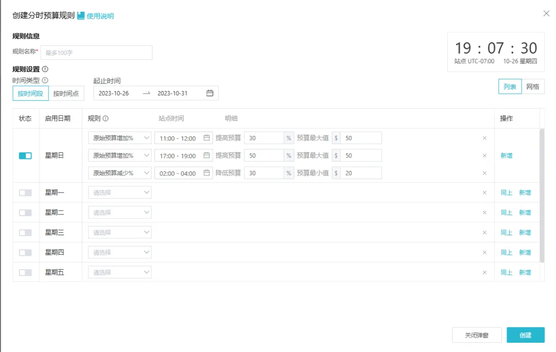Click 新增 in the 星期一 row

pos(525,192)
